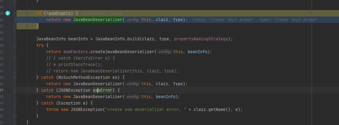Viewport: 339px width, 125px height.
Task: Click the fold end marker after the throw statement
Action: coord(15,116)
